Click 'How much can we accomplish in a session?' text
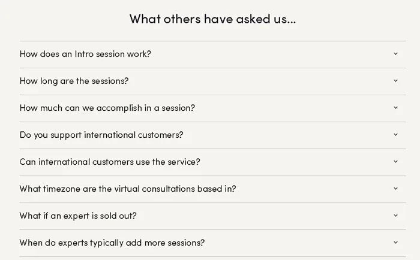420x260 pixels. (107, 108)
